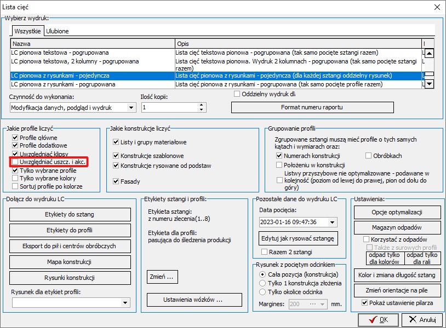Close the Lista cięć dialog window

[x=436, y=7]
